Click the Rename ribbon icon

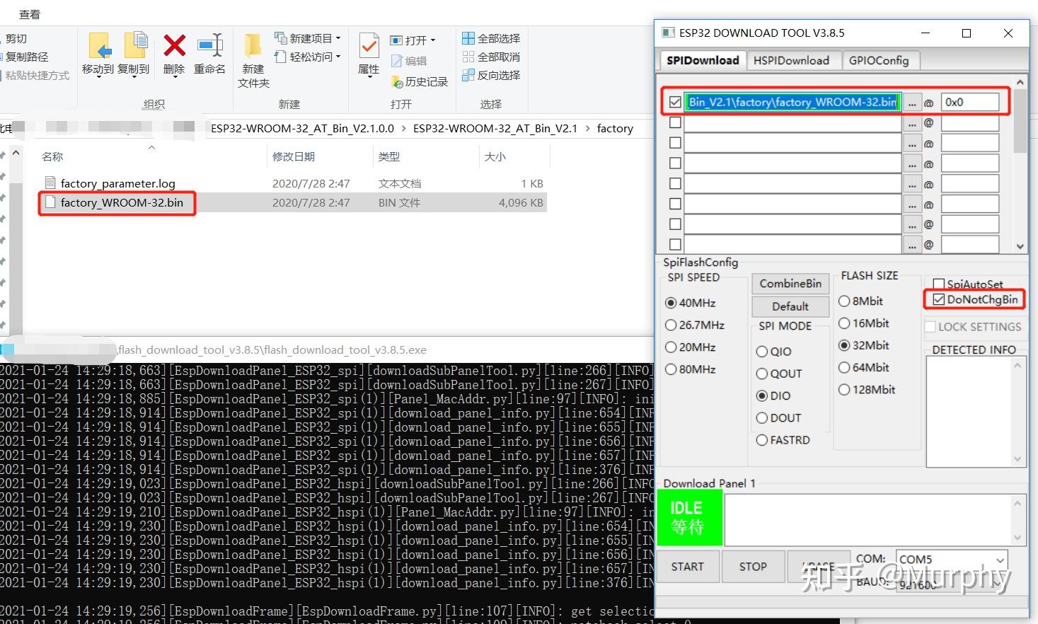pyautogui.click(x=209, y=45)
